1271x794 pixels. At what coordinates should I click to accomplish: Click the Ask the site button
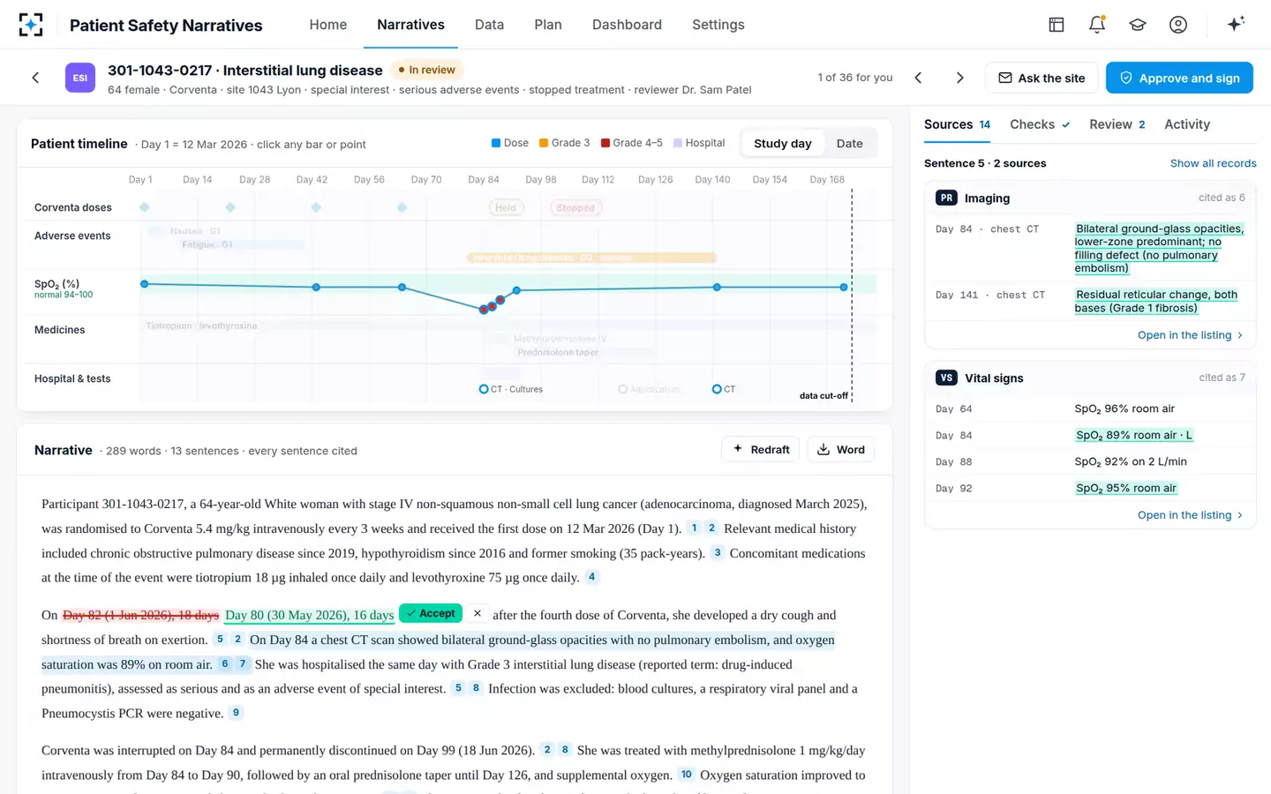pos(1042,78)
